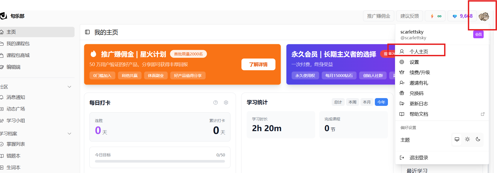Switch theme to light mode sun icon

pos(467,139)
